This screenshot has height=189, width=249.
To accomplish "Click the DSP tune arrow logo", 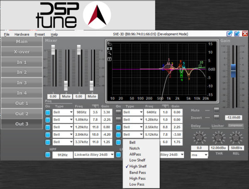I will tap(97, 15).
